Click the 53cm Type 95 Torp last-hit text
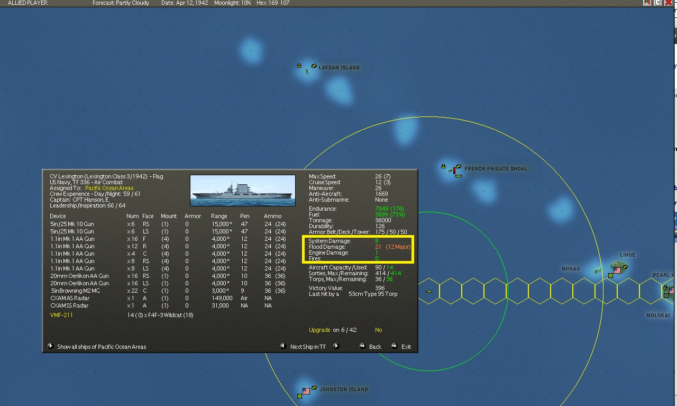677x406 pixels. click(x=373, y=294)
